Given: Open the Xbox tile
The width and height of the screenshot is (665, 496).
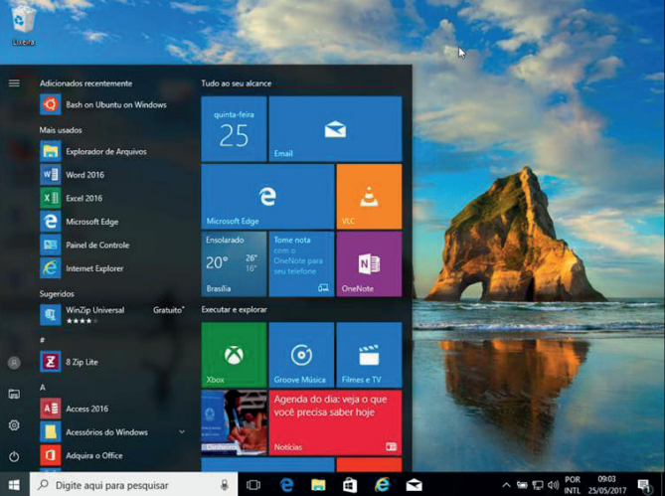Looking at the screenshot, I should point(233,355).
